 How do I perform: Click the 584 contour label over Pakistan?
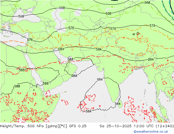click(x=99, y=49)
